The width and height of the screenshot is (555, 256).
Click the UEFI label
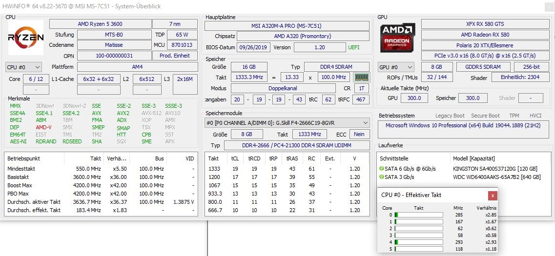click(353, 47)
